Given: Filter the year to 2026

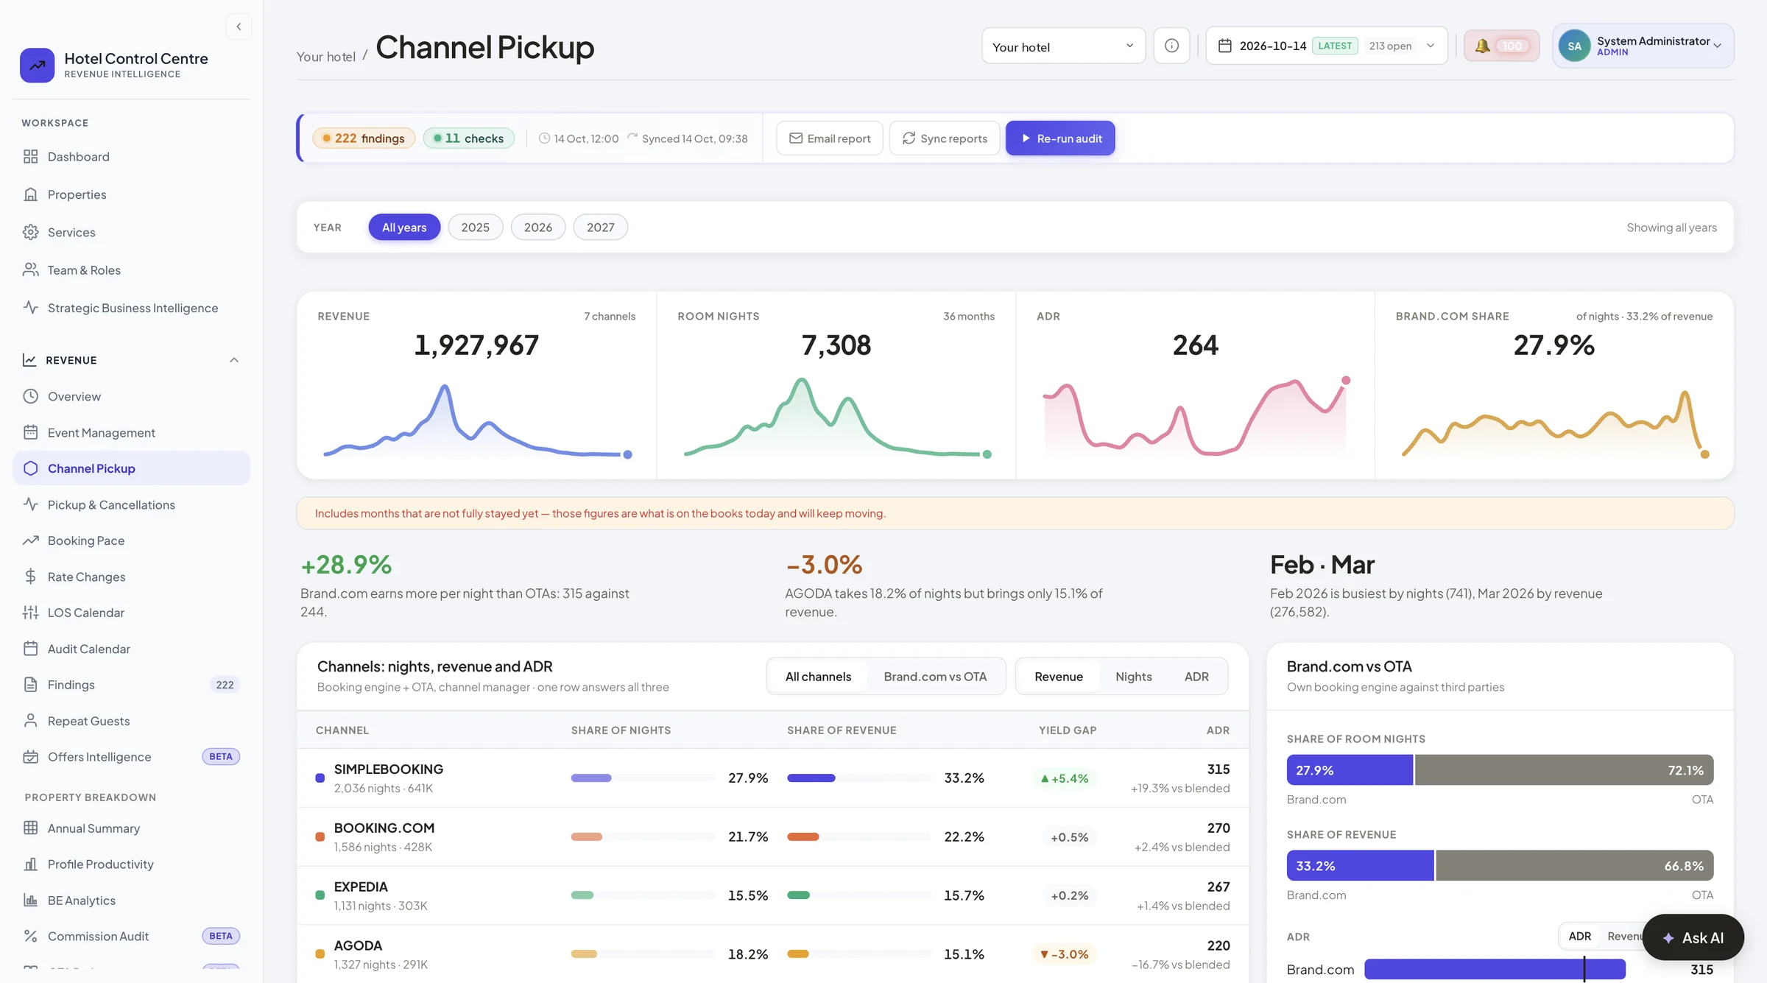Looking at the screenshot, I should tap(537, 228).
